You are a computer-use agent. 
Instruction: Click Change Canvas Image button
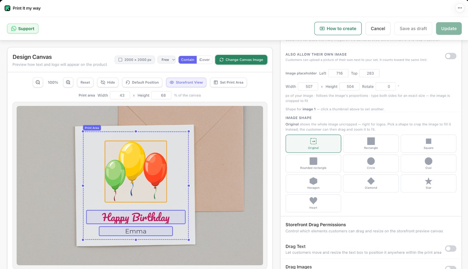tap(241, 60)
